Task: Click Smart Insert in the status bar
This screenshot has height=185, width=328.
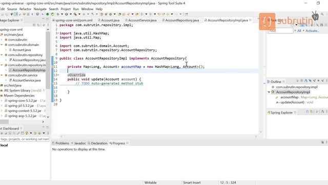Action: coord(192,182)
